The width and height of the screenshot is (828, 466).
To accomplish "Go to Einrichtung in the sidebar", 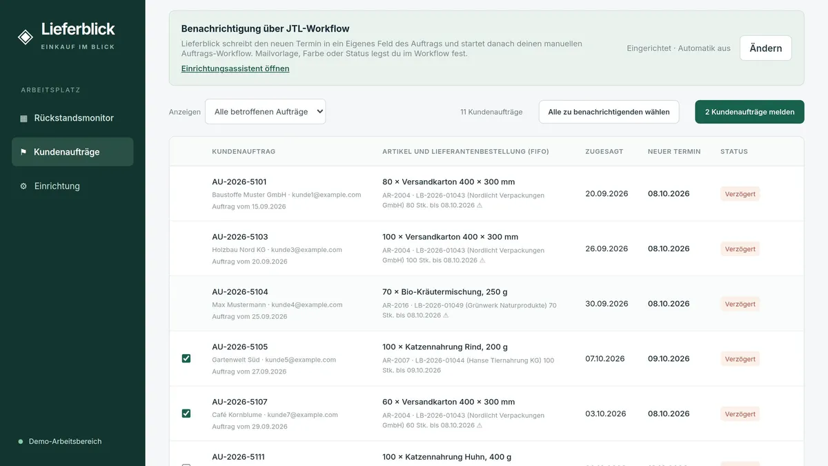I will pyautogui.click(x=72, y=186).
